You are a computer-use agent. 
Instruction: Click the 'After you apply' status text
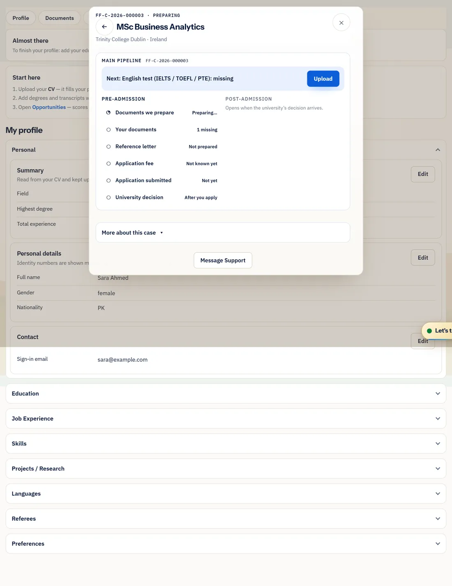point(201,198)
